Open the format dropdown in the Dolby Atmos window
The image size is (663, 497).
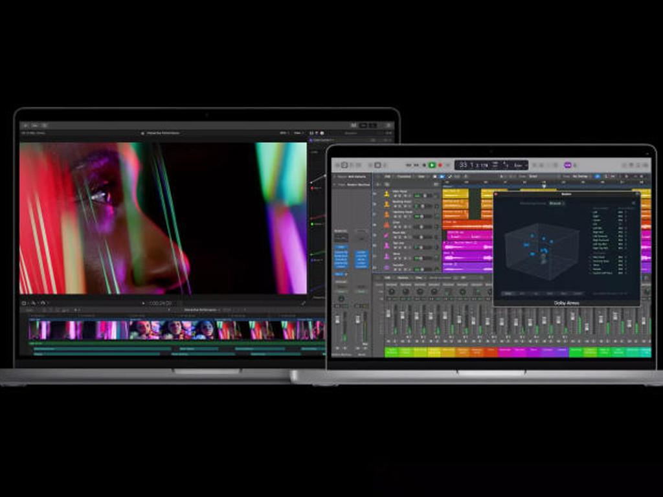[556, 203]
